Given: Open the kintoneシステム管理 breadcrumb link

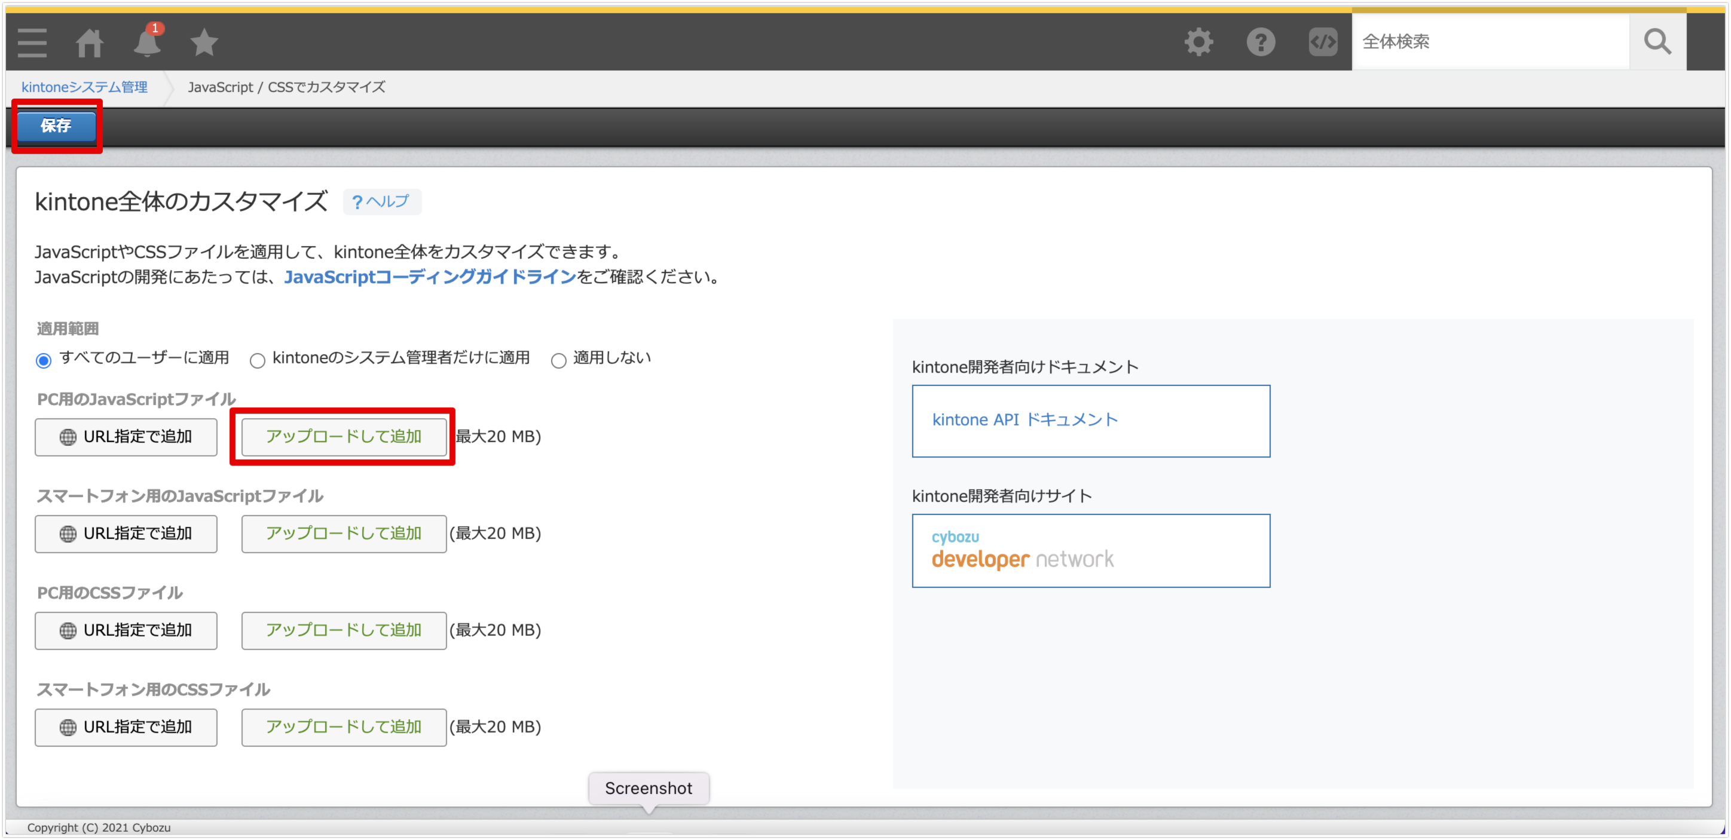Looking at the screenshot, I should [x=85, y=87].
